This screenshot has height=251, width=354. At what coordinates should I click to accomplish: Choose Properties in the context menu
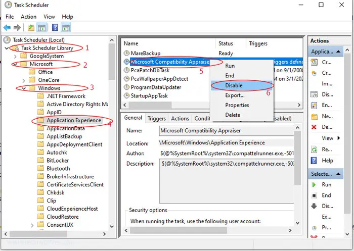tap(242, 105)
